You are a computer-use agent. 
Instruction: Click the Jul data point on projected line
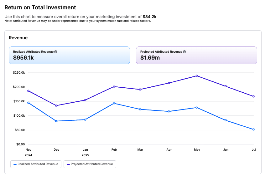[x=253, y=96]
